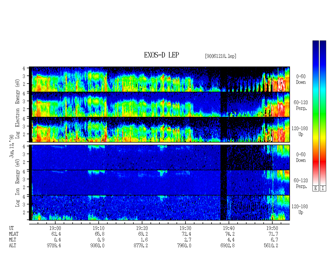The width and height of the screenshot is (327, 253).
Task: Click MLT value 1.6
Action: point(144,240)
